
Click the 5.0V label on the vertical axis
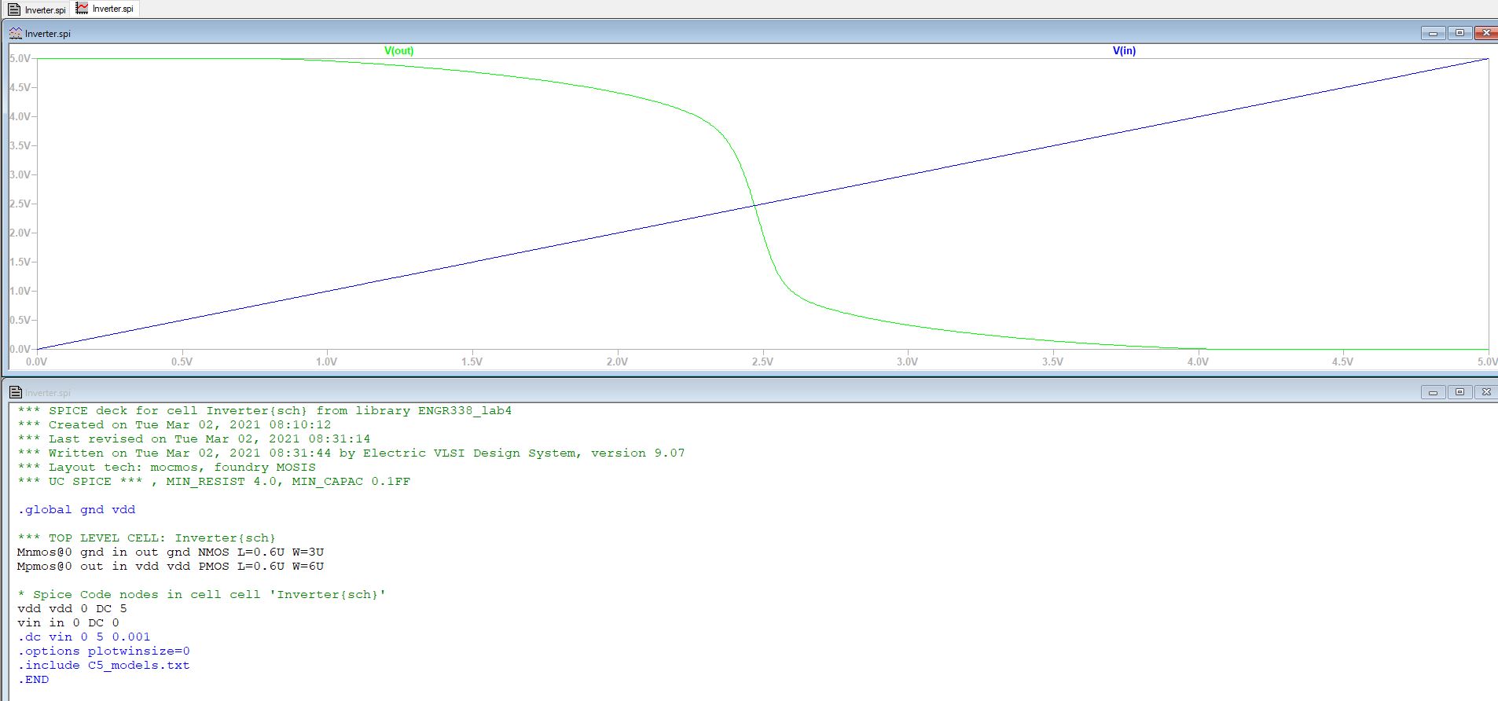coord(20,58)
